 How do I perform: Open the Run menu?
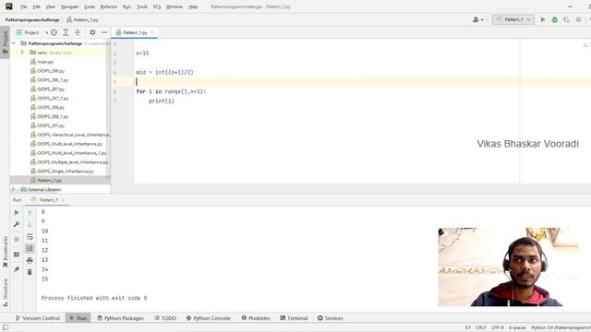coord(127,6)
